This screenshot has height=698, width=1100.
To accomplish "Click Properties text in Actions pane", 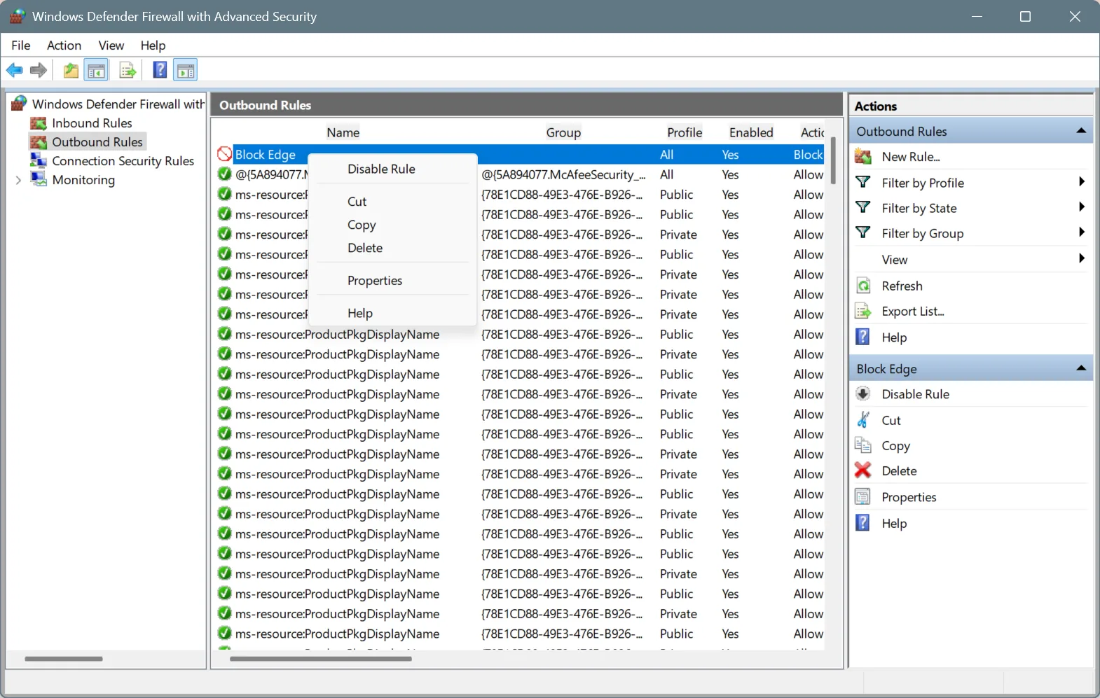I will point(909,497).
